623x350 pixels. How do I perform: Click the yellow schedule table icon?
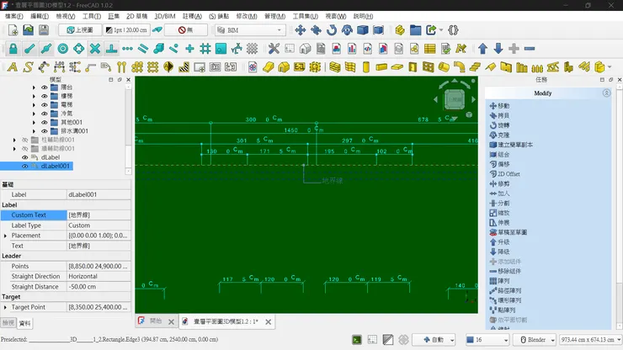(430, 49)
